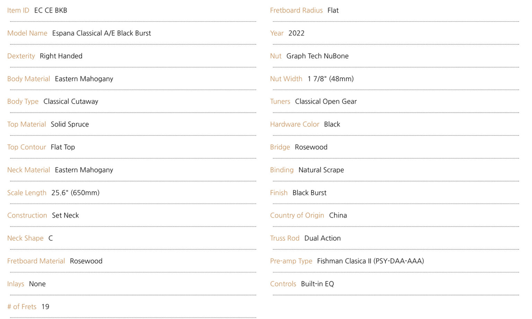Click the Item ID label
532x319 pixels.
(18, 10)
